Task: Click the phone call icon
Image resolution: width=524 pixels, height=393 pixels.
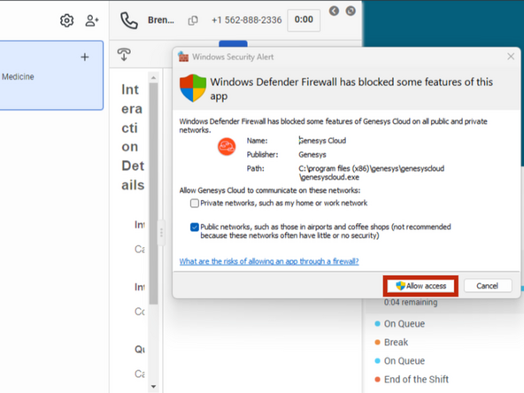Action: point(129,20)
